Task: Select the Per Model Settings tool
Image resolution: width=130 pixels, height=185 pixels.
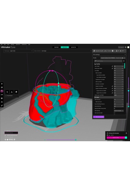Action: click(x=2, y=98)
